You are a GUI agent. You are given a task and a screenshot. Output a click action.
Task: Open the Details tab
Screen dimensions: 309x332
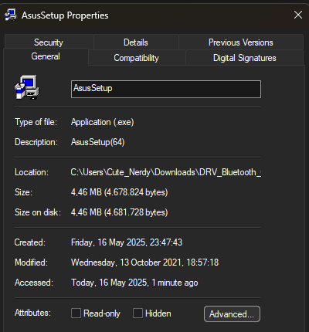pyautogui.click(x=136, y=42)
